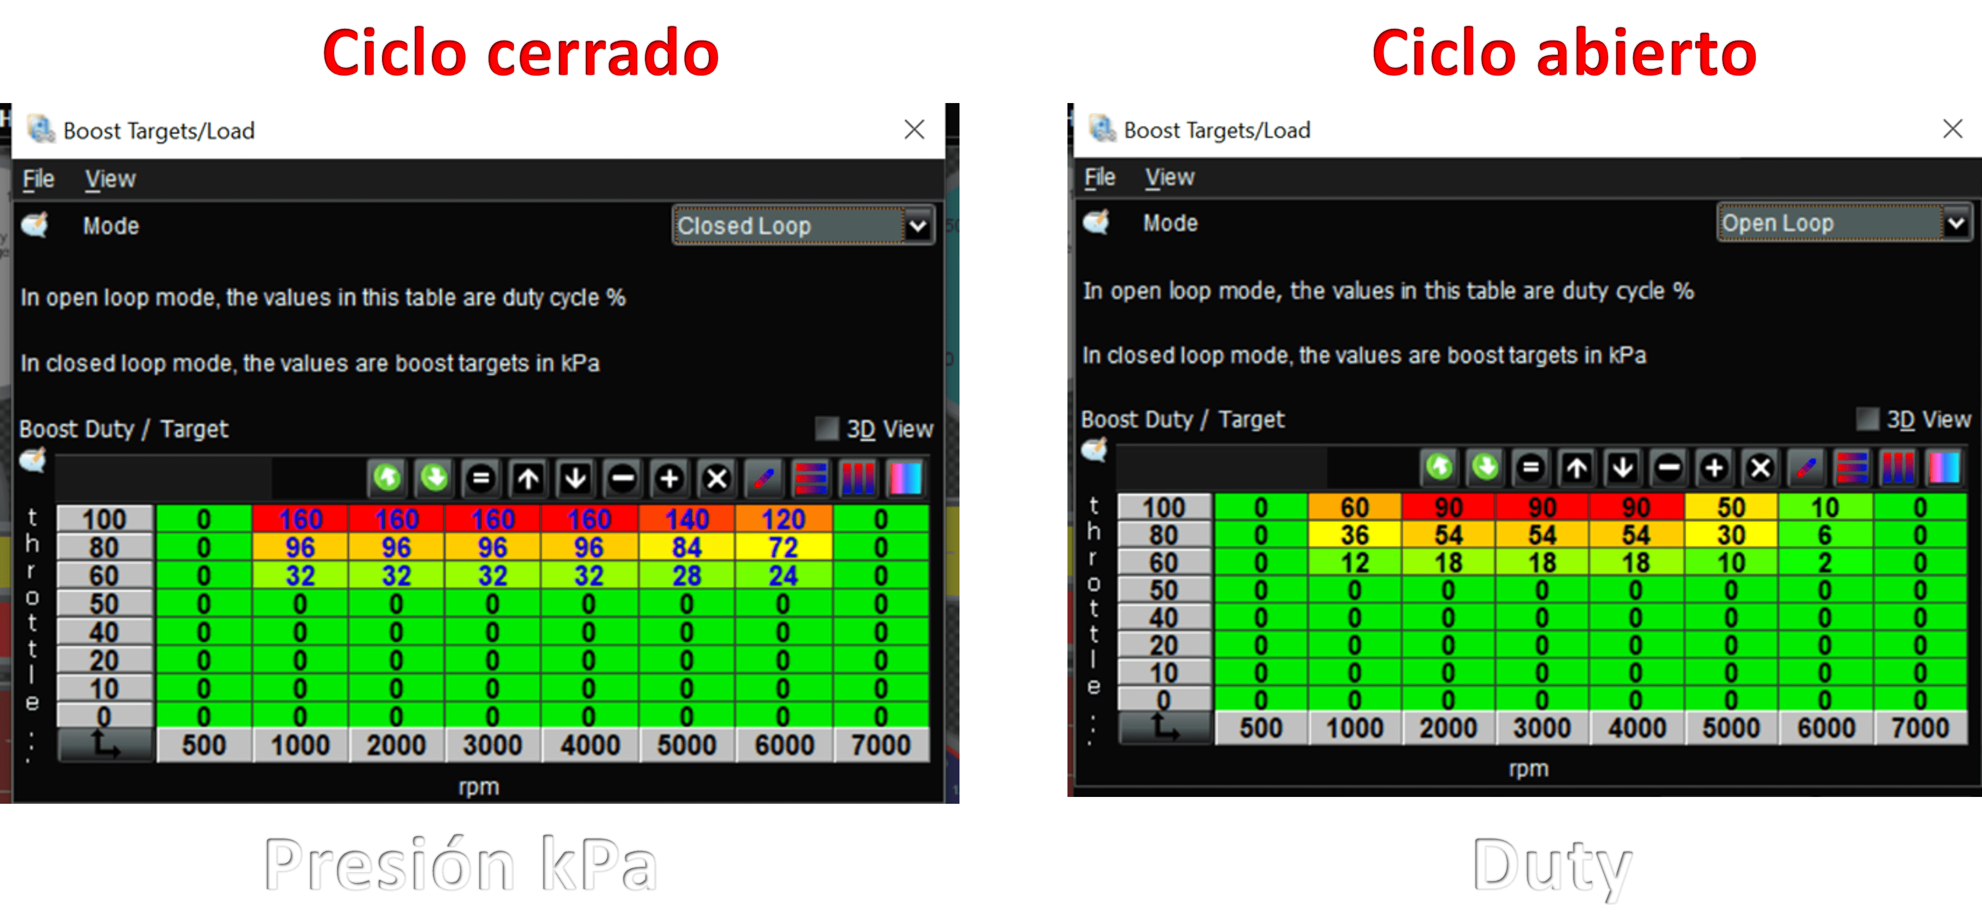Click 4000 rpm header in Open Loop table
Image resolution: width=1982 pixels, height=920 pixels.
(x=1637, y=728)
